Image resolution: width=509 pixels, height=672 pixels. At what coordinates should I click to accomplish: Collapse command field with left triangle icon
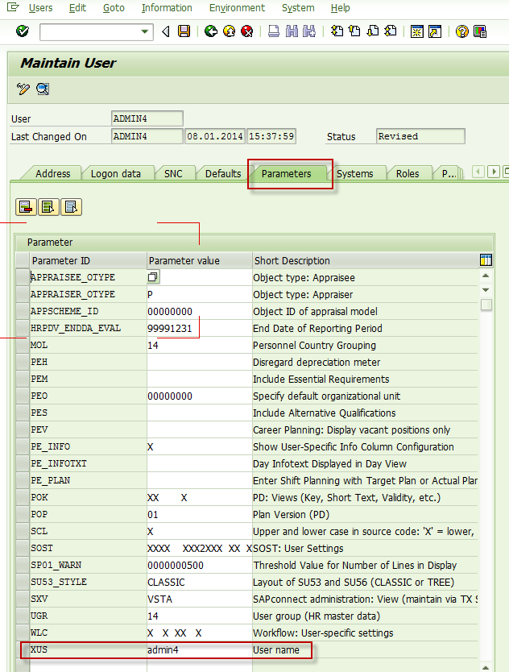pyautogui.click(x=166, y=31)
